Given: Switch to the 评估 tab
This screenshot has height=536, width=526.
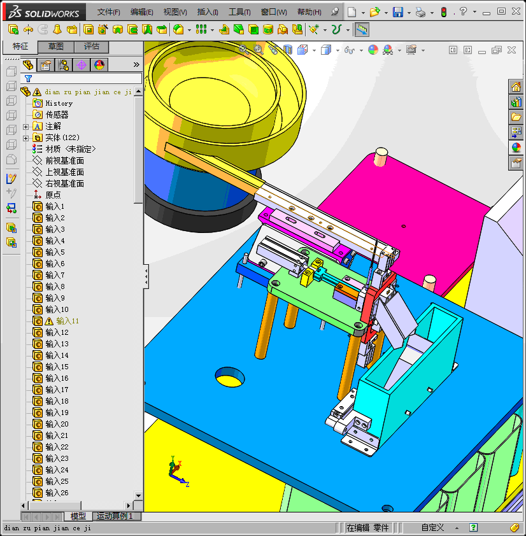Looking at the screenshot, I should pos(91,46).
